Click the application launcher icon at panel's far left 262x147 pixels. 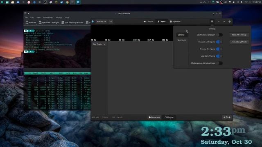tap(2, 2)
